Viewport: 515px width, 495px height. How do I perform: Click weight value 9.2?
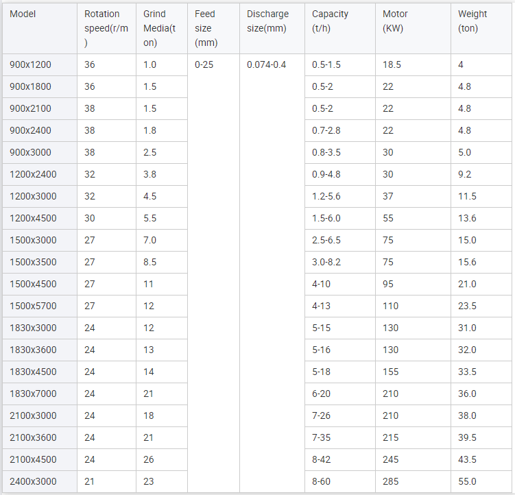pos(465,174)
